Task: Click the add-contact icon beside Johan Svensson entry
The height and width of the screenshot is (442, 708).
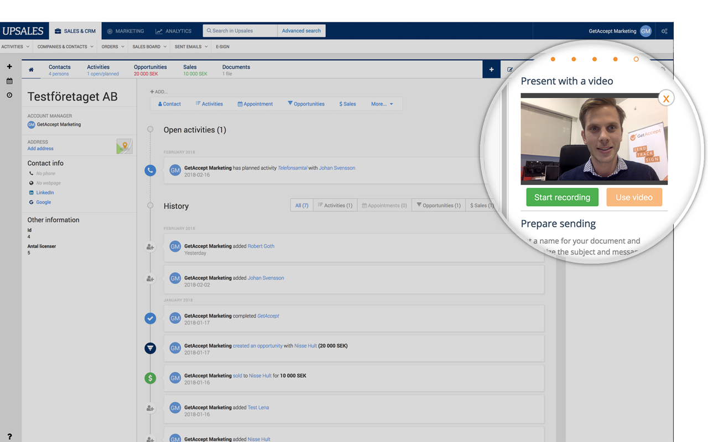Action: (x=150, y=279)
